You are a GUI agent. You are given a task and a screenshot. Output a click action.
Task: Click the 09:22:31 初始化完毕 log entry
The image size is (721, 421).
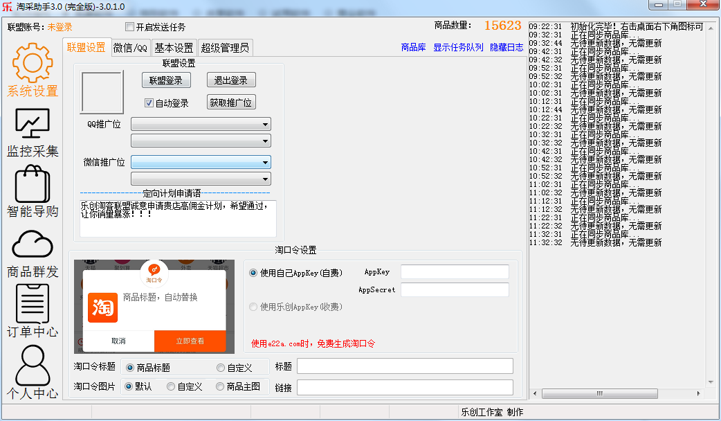click(616, 27)
